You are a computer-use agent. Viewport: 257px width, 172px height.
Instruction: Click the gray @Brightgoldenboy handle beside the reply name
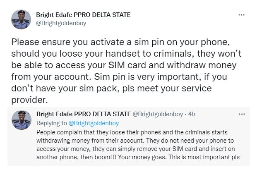coord(158,114)
